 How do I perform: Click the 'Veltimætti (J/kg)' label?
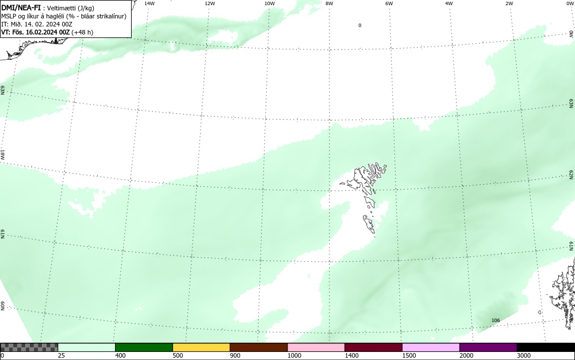pos(70,8)
